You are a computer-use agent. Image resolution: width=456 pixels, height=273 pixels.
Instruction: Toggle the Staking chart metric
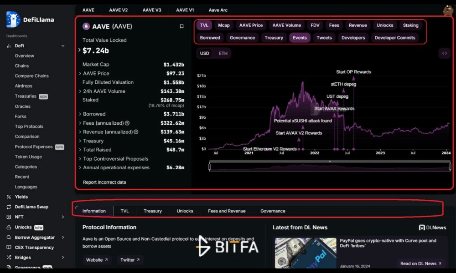(411, 25)
